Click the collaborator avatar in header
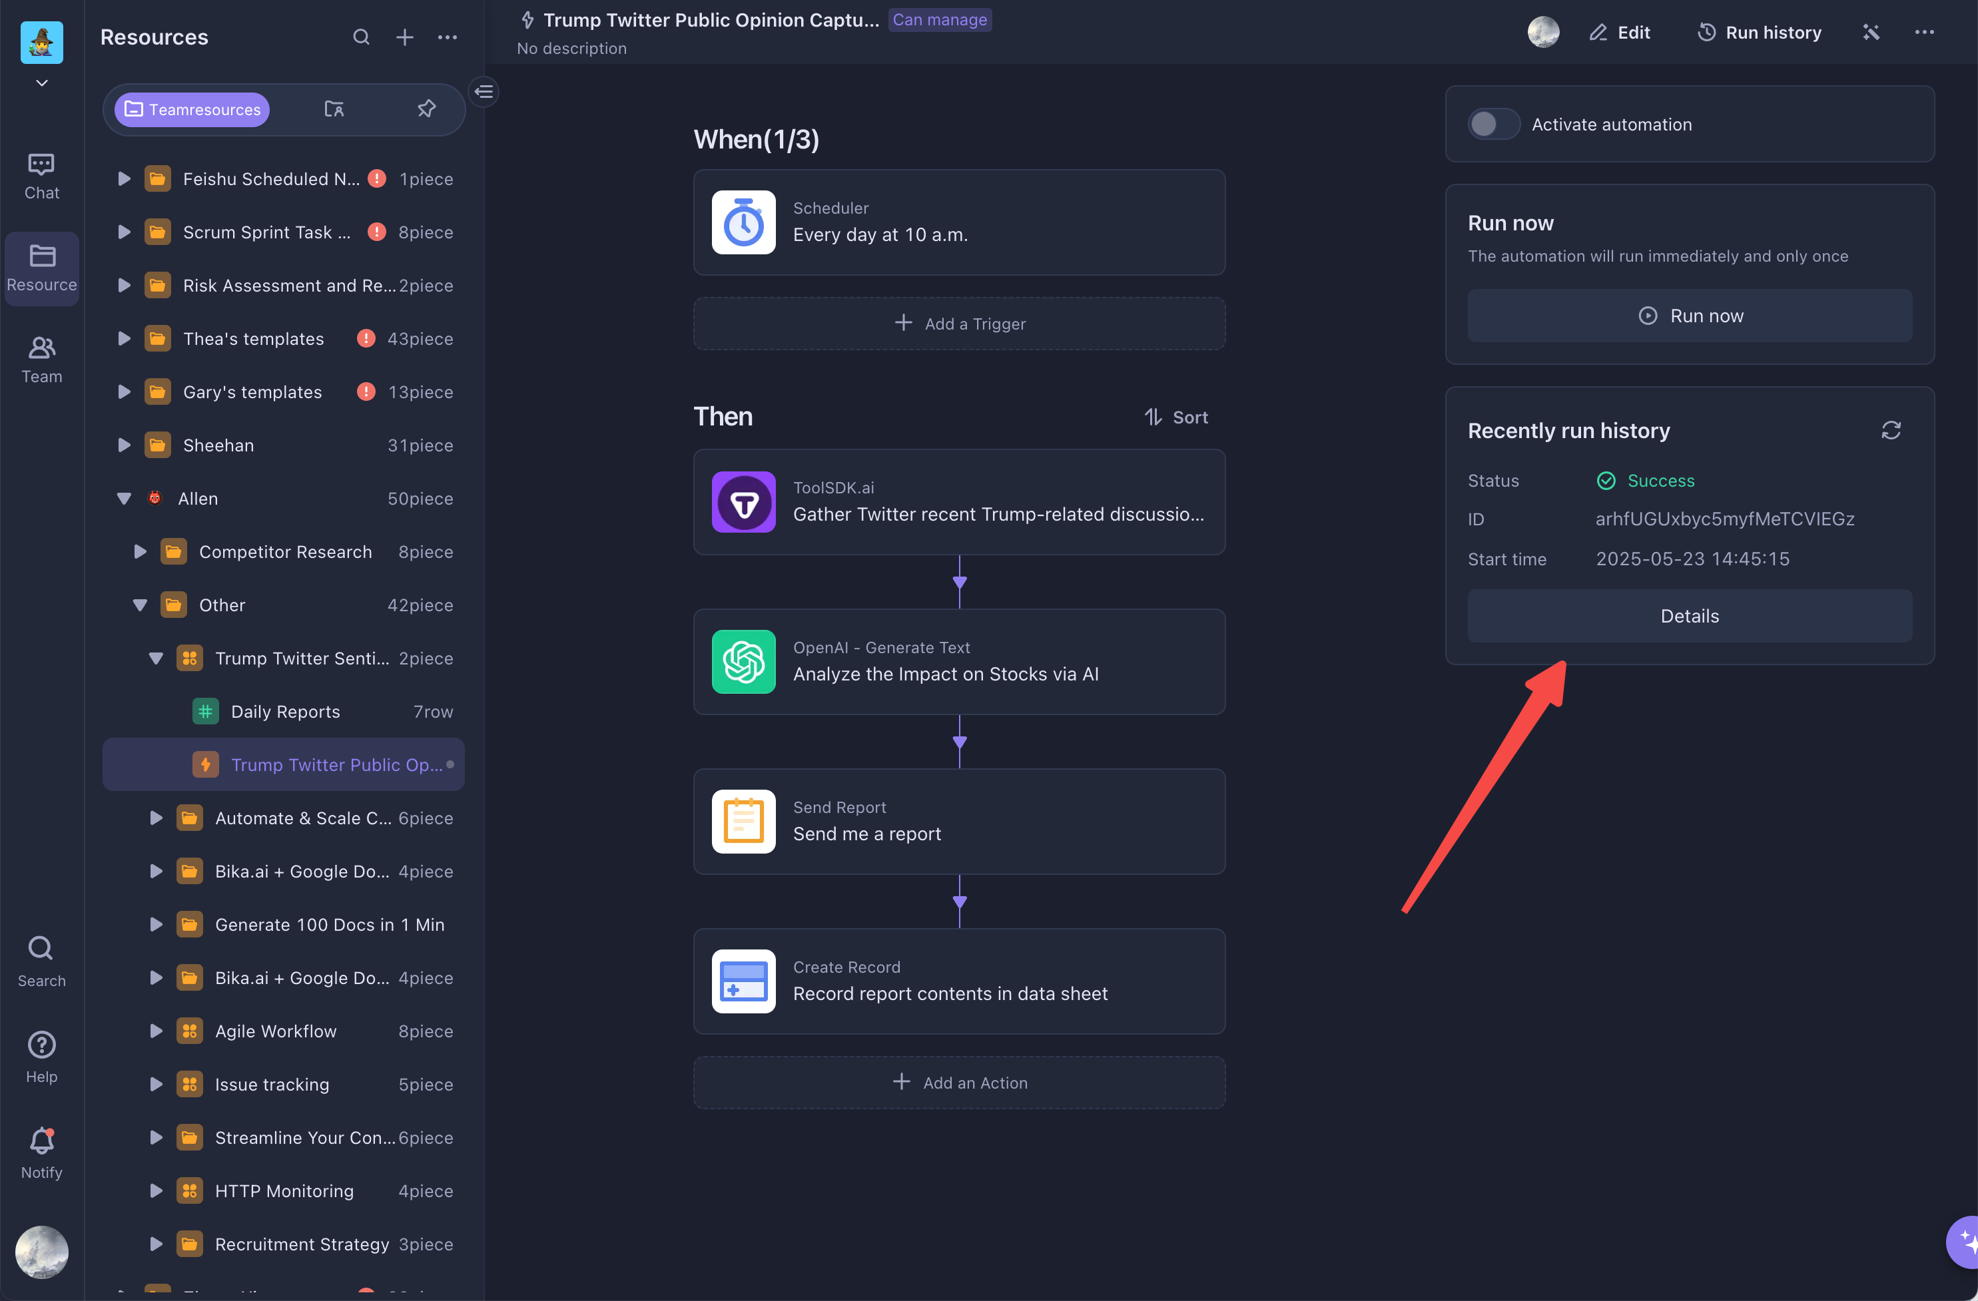The image size is (1978, 1301). (1543, 33)
